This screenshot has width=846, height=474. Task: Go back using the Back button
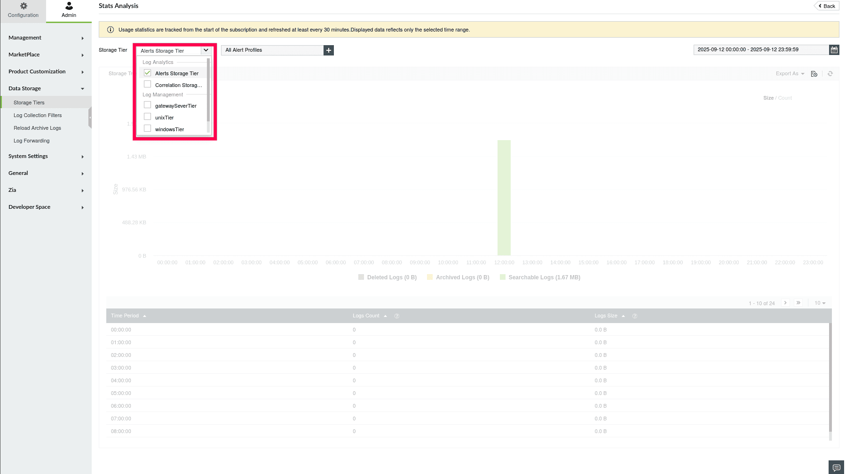(x=827, y=6)
